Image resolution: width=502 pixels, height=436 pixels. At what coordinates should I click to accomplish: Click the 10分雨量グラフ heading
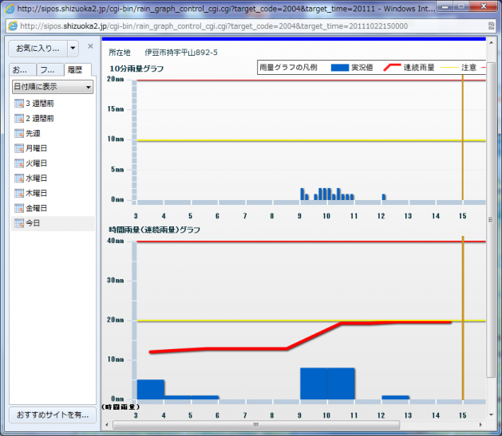(136, 69)
